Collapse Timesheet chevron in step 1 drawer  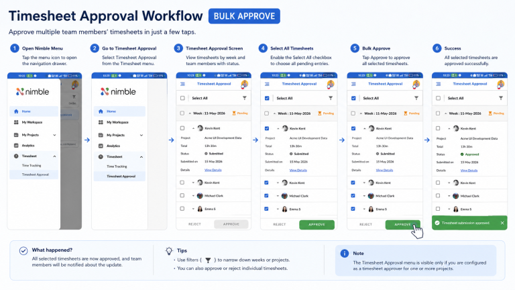54,156
